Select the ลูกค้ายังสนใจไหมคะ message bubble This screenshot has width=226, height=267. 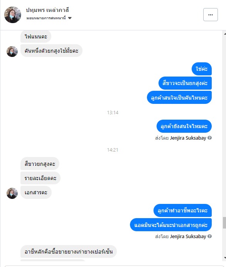tap(184, 126)
